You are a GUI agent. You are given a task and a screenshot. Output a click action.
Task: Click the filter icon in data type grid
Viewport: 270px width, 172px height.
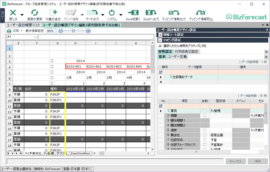pyautogui.click(x=161, y=72)
